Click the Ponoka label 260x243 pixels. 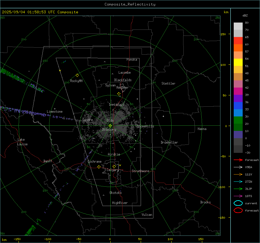click(132, 60)
